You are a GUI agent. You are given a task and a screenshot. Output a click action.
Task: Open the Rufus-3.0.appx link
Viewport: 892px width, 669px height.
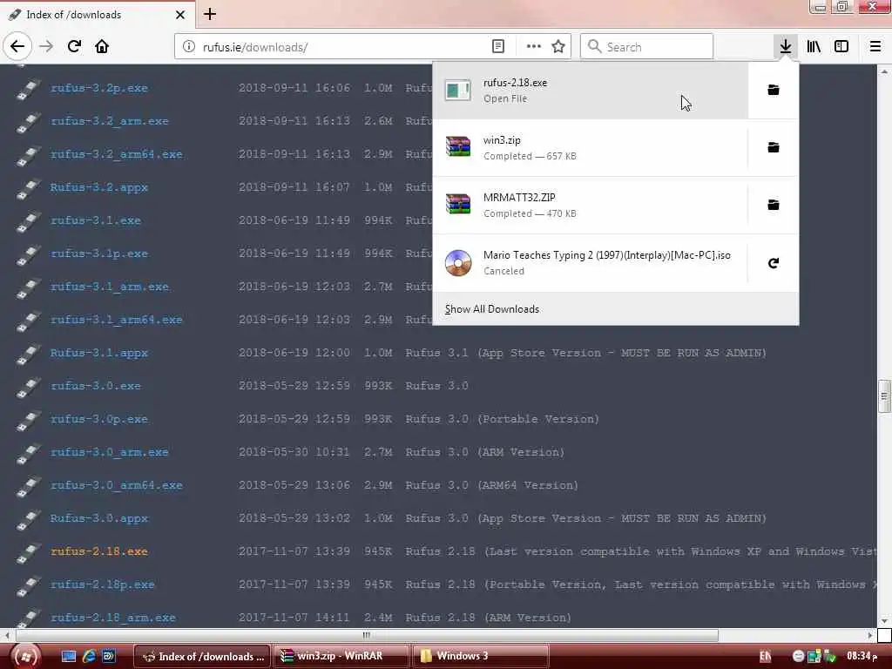(x=99, y=518)
